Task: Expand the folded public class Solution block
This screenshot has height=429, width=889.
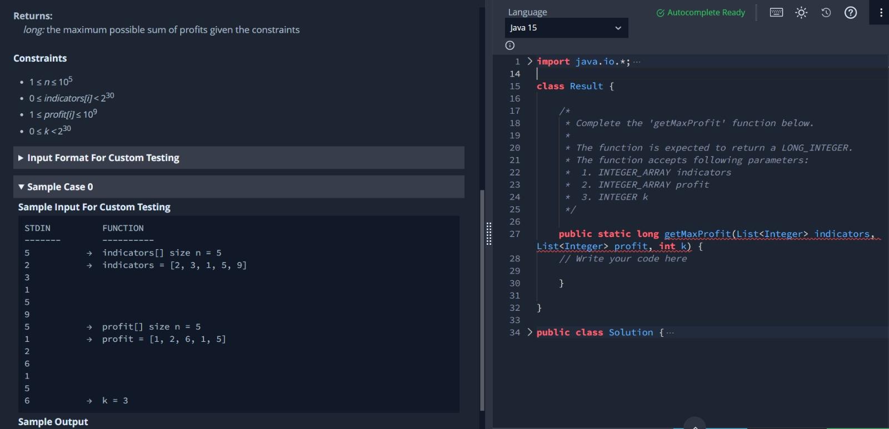Action: pyautogui.click(x=530, y=332)
